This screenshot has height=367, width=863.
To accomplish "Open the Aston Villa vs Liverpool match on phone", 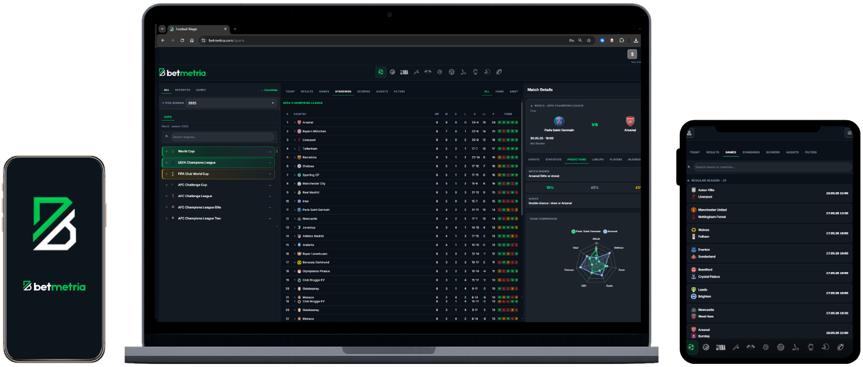I will click(x=770, y=193).
